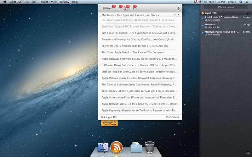Open article 'Apple has Team of 100 Product Designers'

point(139,26)
